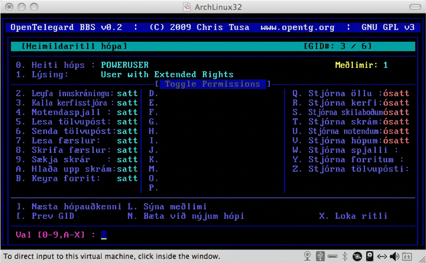Click the '[Heimildaritll hópa]' title text
Viewport: 426px width, 263px height.
point(74,46)
